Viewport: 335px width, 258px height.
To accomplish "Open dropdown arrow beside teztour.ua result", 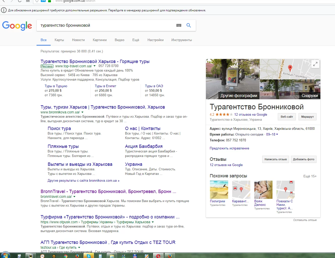I will point(79,247).
